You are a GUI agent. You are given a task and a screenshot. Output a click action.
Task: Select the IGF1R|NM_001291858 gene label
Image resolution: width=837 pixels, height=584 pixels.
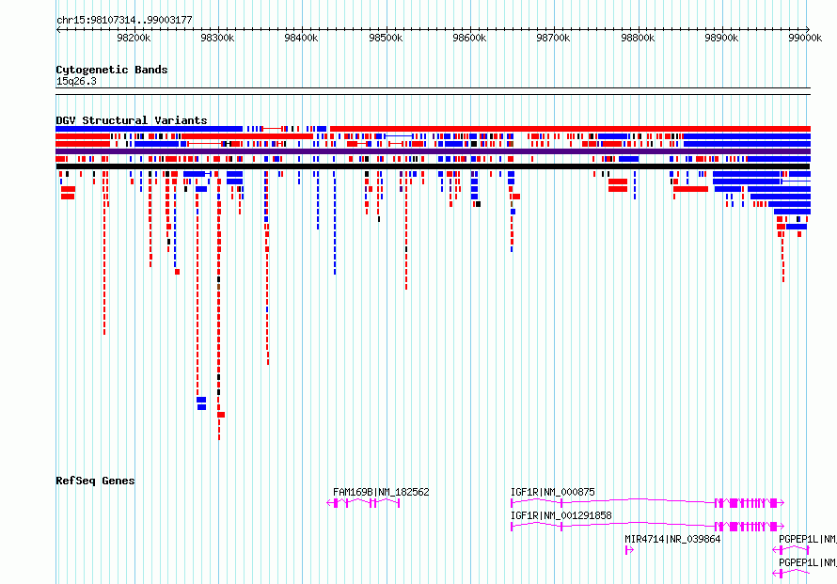(x=561, y=515)
